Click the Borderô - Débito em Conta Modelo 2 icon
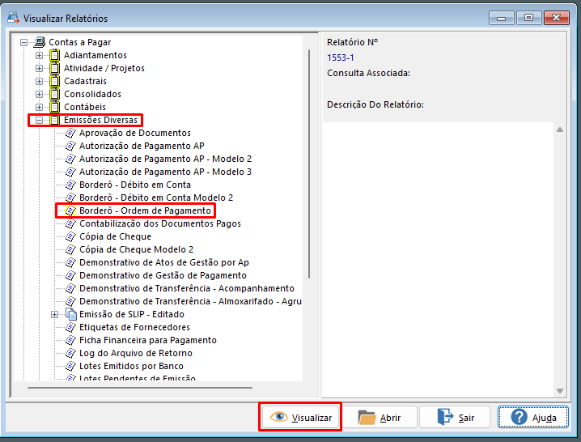The image size is (581, 442). tap(70, 198)
